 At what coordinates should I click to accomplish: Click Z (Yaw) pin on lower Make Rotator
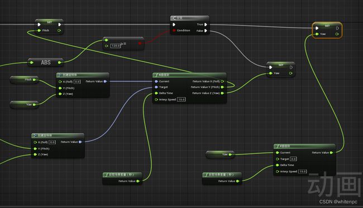click(x=35, y=154)
